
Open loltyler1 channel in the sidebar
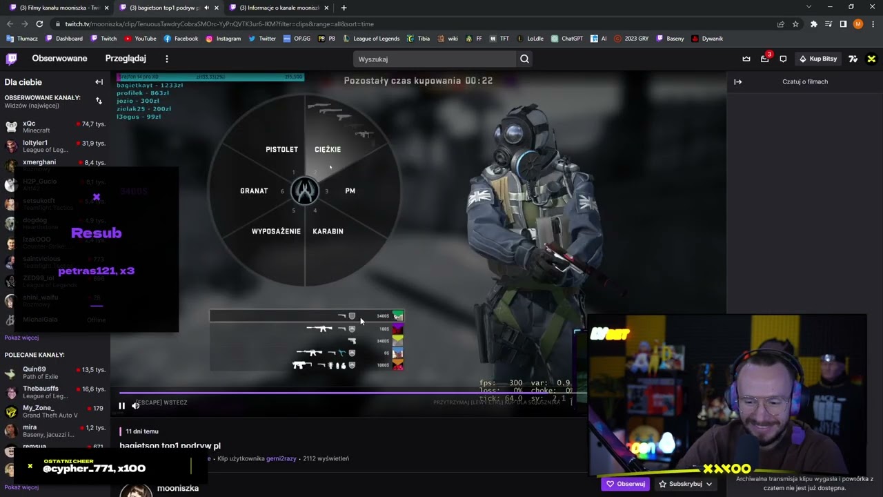[55, 146]
